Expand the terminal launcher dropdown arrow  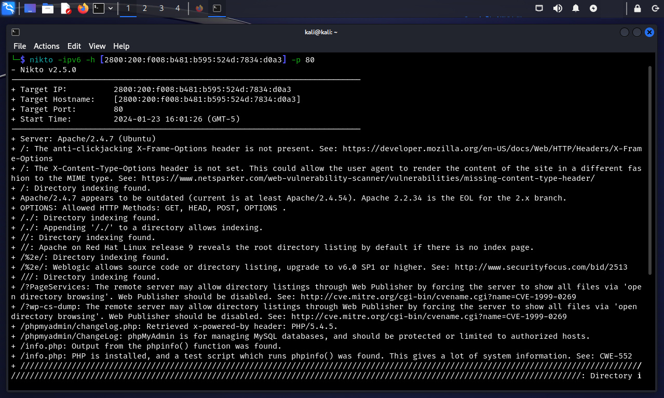point(111,8)
